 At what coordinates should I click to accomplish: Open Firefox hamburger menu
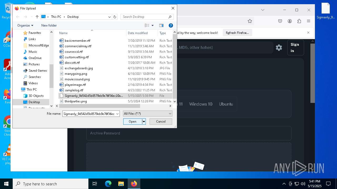(x=309, y=21)
